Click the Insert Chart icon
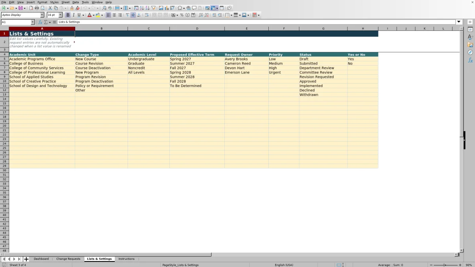This screenshot has width=475, height=267. pos(167,8)
